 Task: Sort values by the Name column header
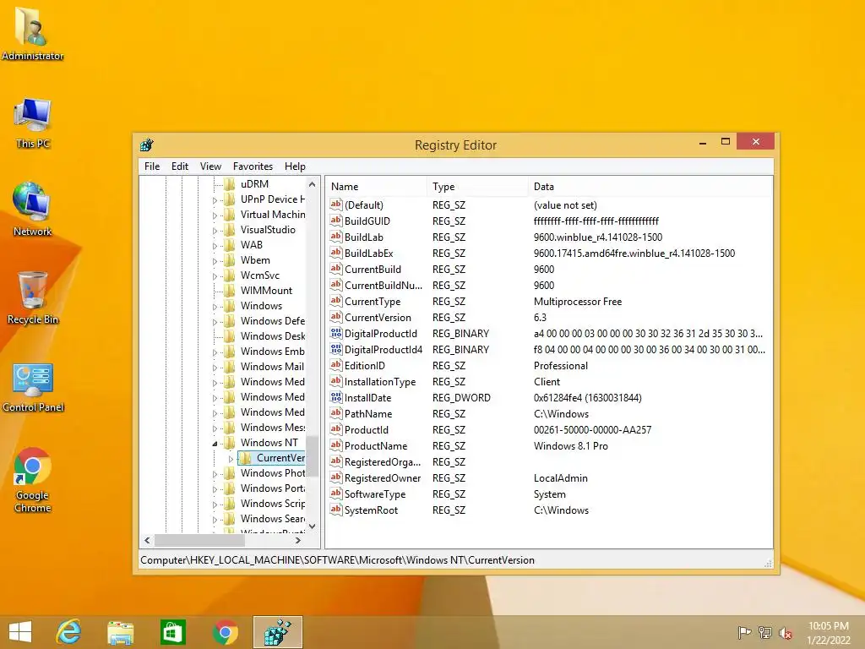(376, 187)
